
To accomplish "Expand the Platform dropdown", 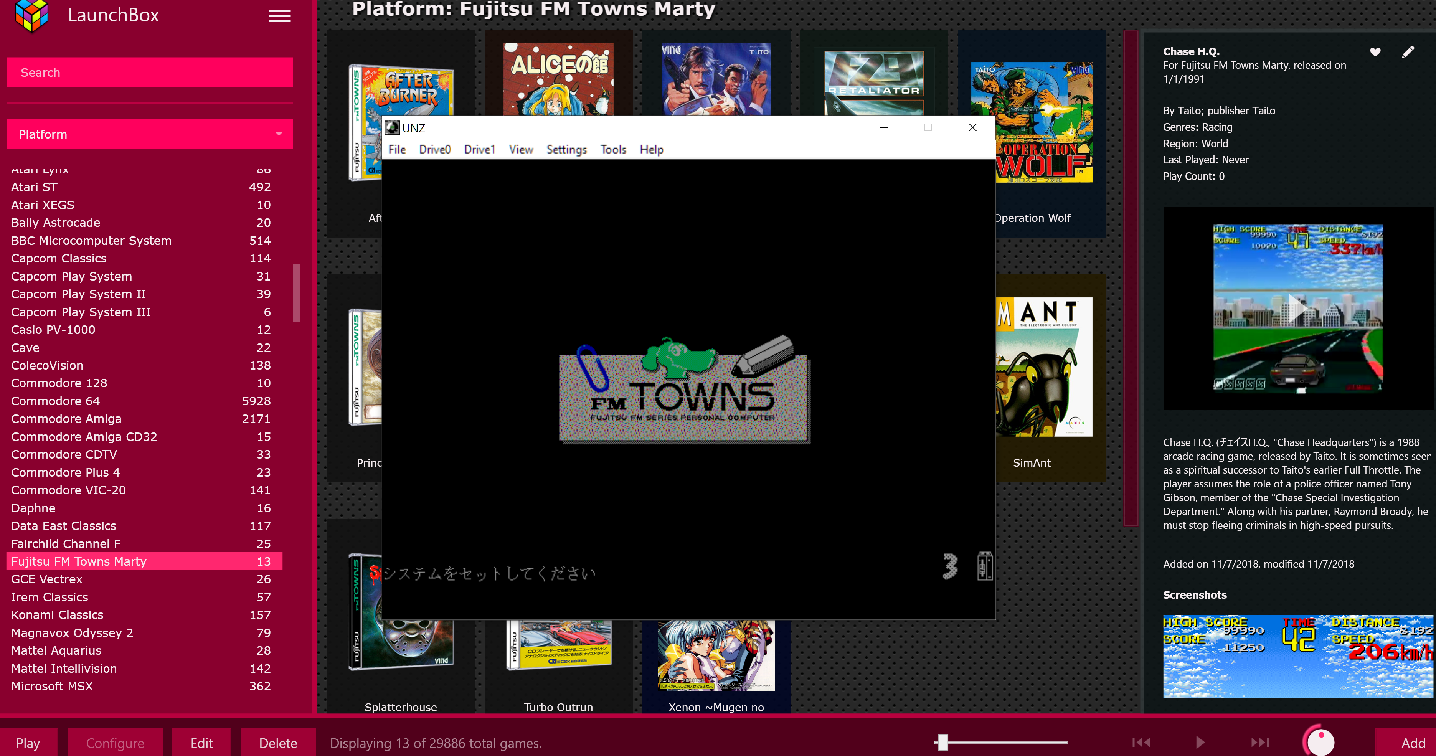I will point(150,134).
